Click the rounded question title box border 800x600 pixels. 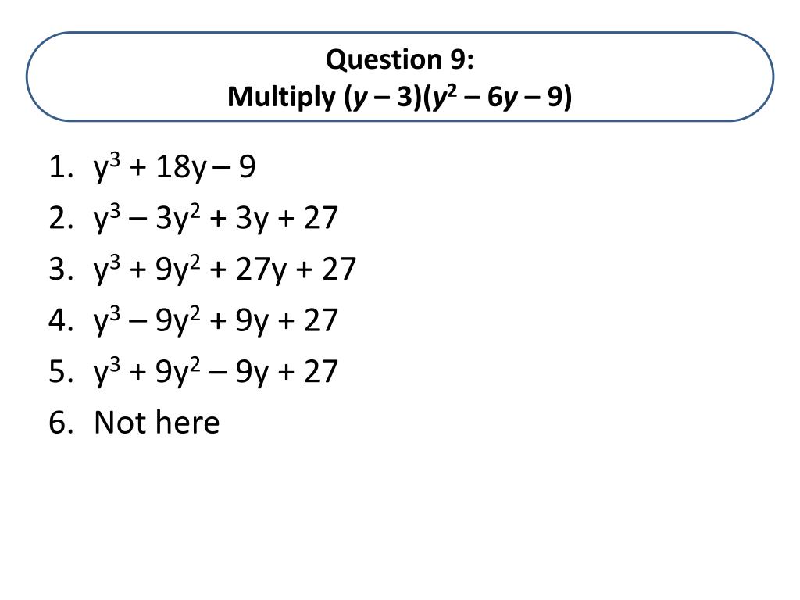pos(400,33)
